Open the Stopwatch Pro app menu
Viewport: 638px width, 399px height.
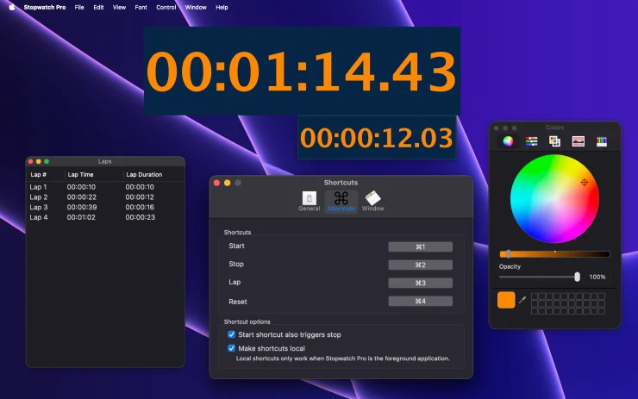click(x=45, y=7)
